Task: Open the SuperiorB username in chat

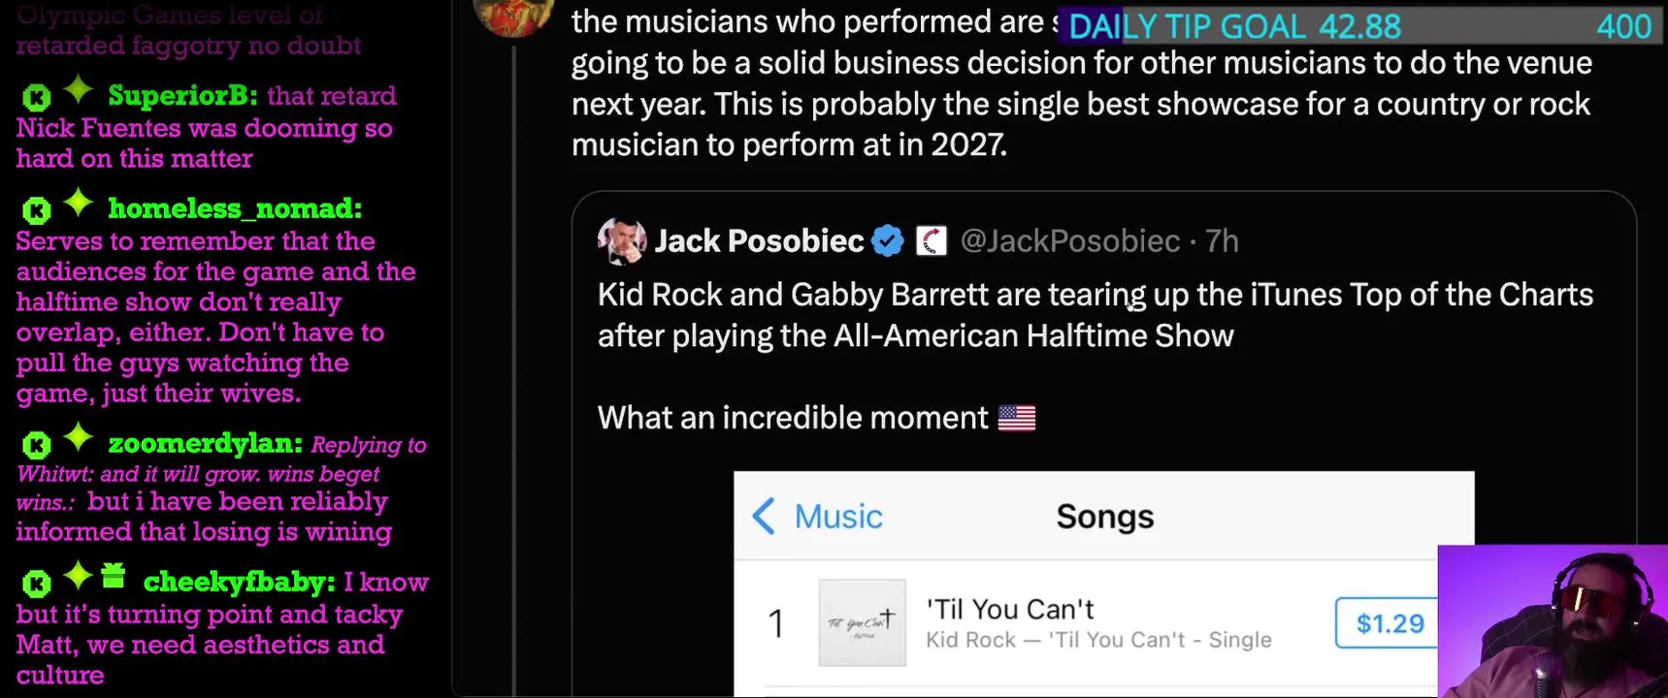Action: 182,96
